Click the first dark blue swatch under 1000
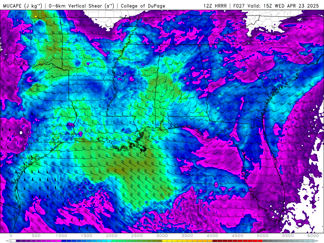 (x=64, y=241)
